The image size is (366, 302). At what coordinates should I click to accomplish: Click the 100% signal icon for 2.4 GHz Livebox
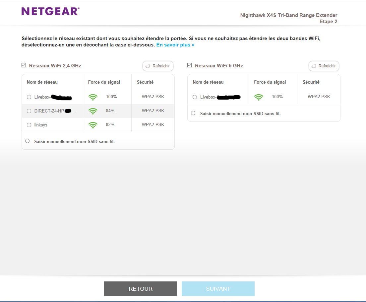pyautogui.click(x=93, y=97)
